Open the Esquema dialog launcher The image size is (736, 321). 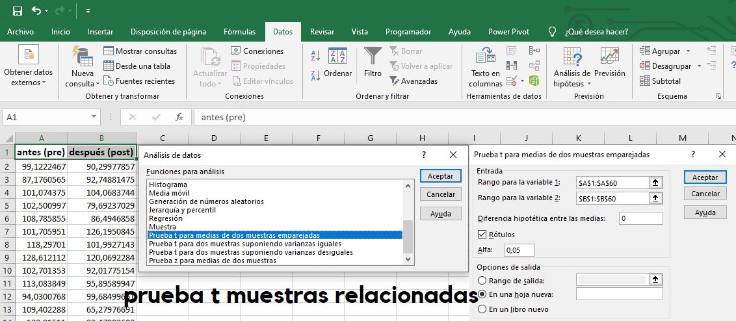pyautogui.click(x=718, y=96)
